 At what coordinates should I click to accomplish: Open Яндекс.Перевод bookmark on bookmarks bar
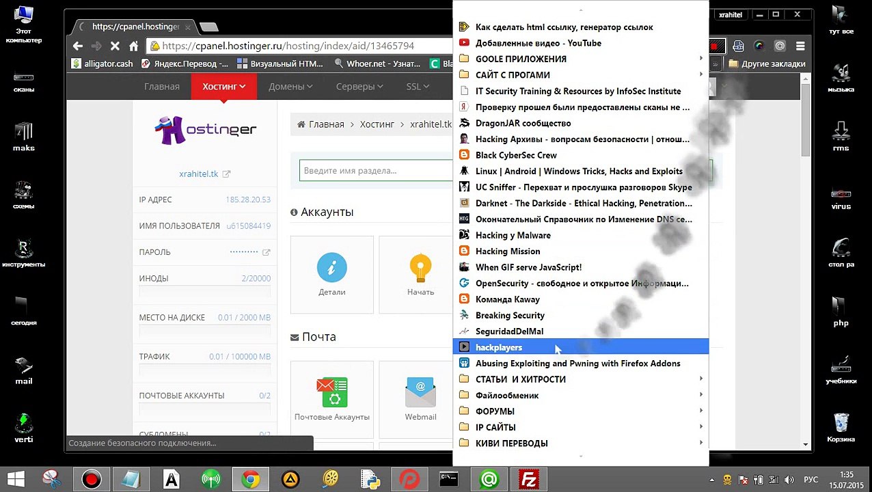[x=185, y=64]
